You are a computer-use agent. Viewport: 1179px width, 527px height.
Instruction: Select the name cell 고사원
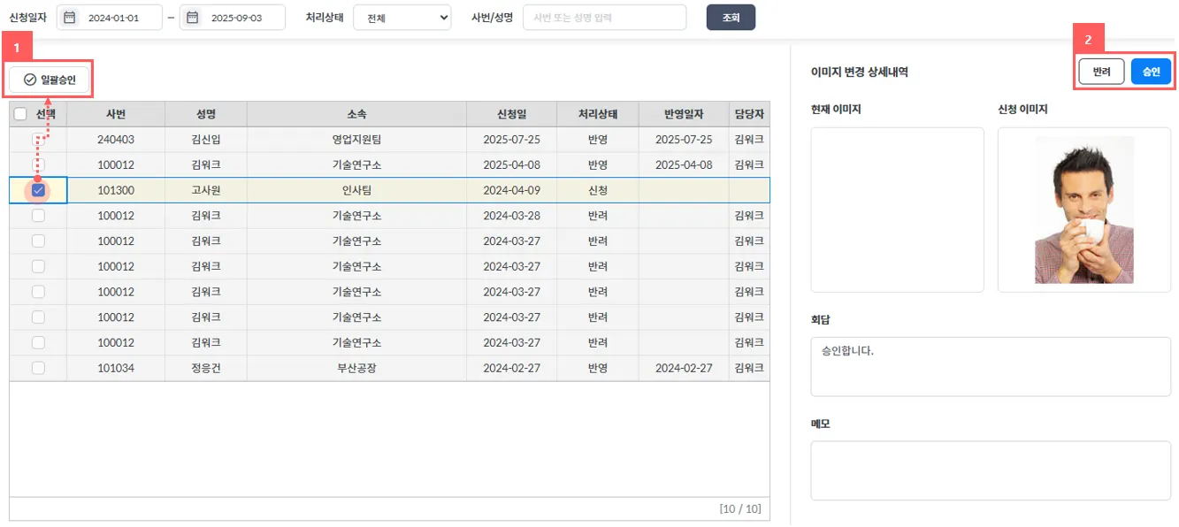[206, 190]
